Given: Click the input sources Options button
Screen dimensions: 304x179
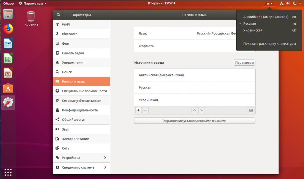Looking at the screenshot, I should (x=244, y=63).
